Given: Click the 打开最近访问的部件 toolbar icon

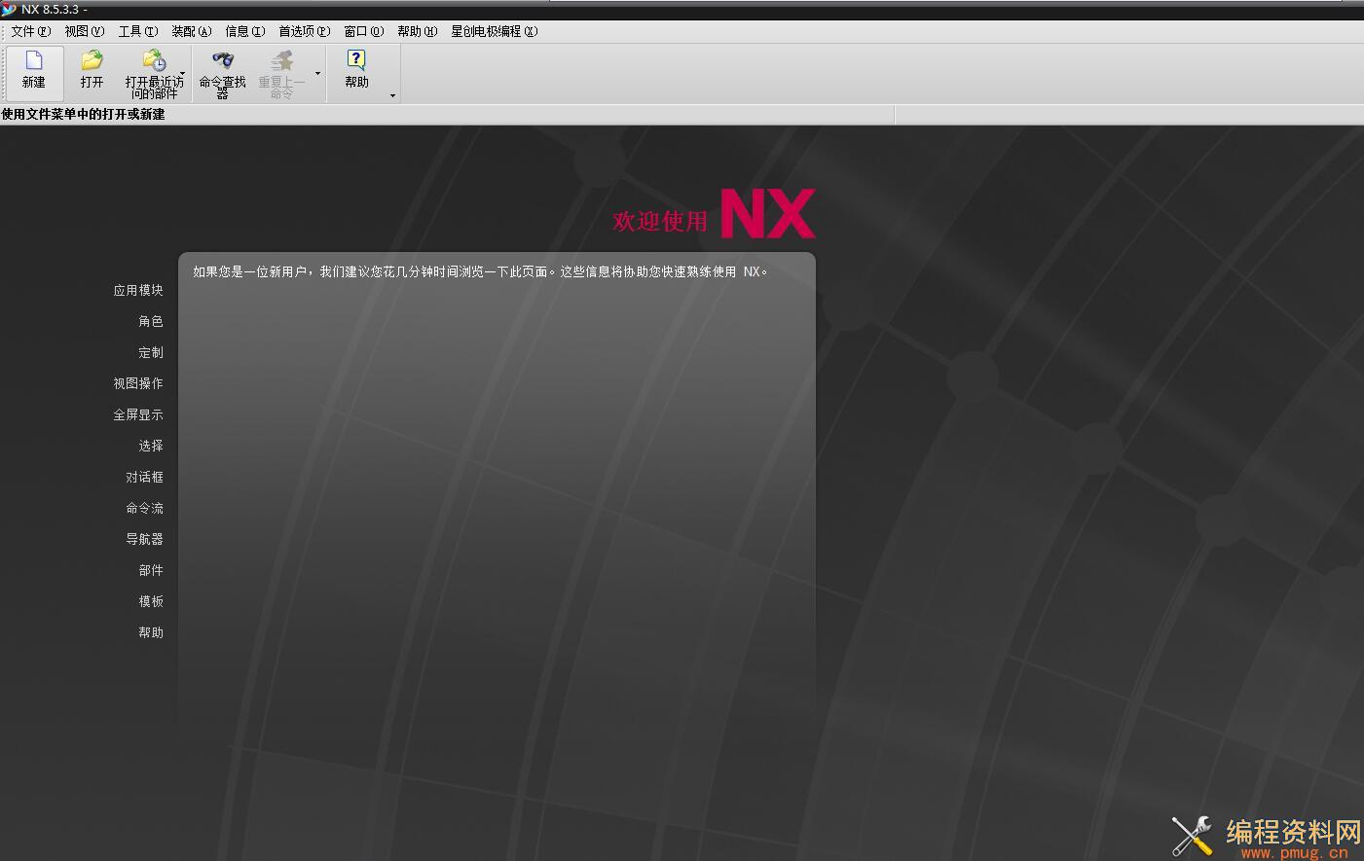Looking at the screenshot, I should click(x=154, y=60).
